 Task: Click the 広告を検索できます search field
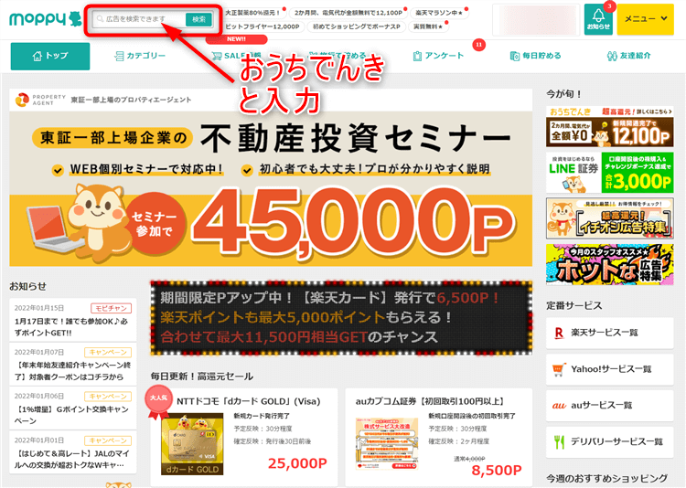coord(139,19)
